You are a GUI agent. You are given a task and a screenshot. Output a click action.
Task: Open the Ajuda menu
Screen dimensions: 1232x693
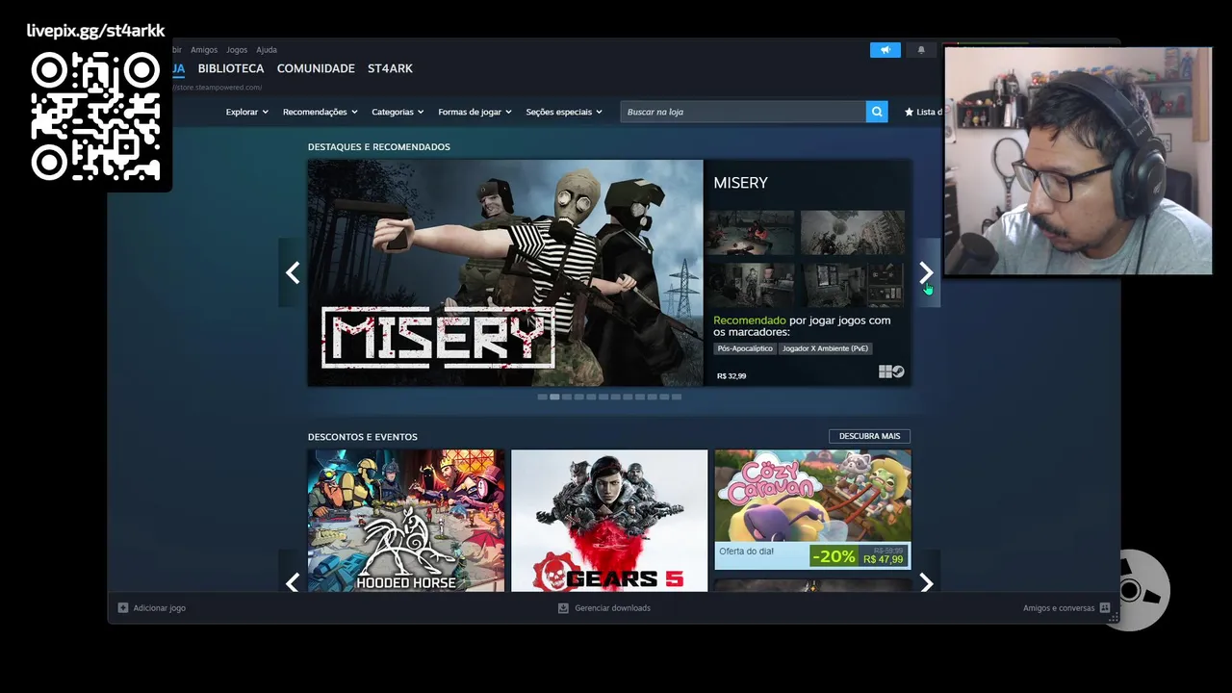pyautogui.click(x=267, y=50)
